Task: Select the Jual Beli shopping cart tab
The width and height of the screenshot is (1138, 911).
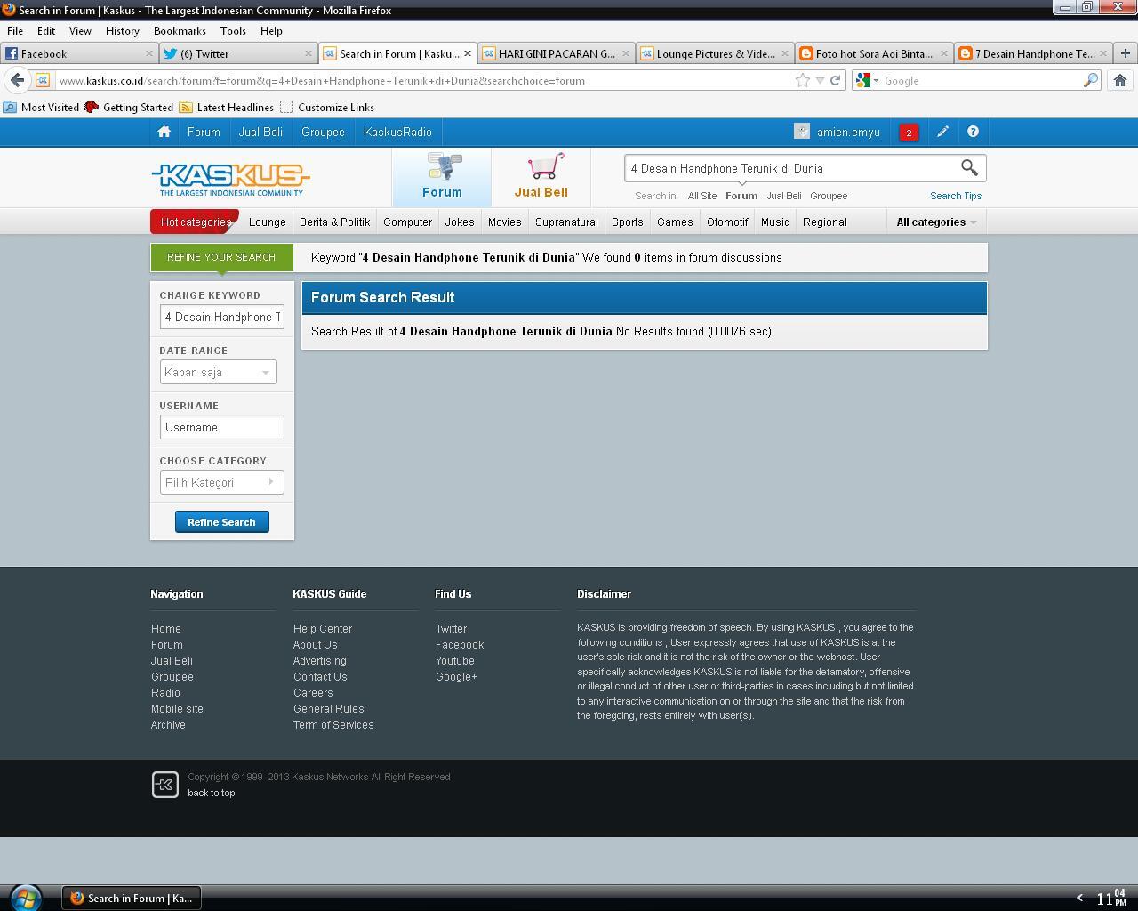Action: pos(541,176)
